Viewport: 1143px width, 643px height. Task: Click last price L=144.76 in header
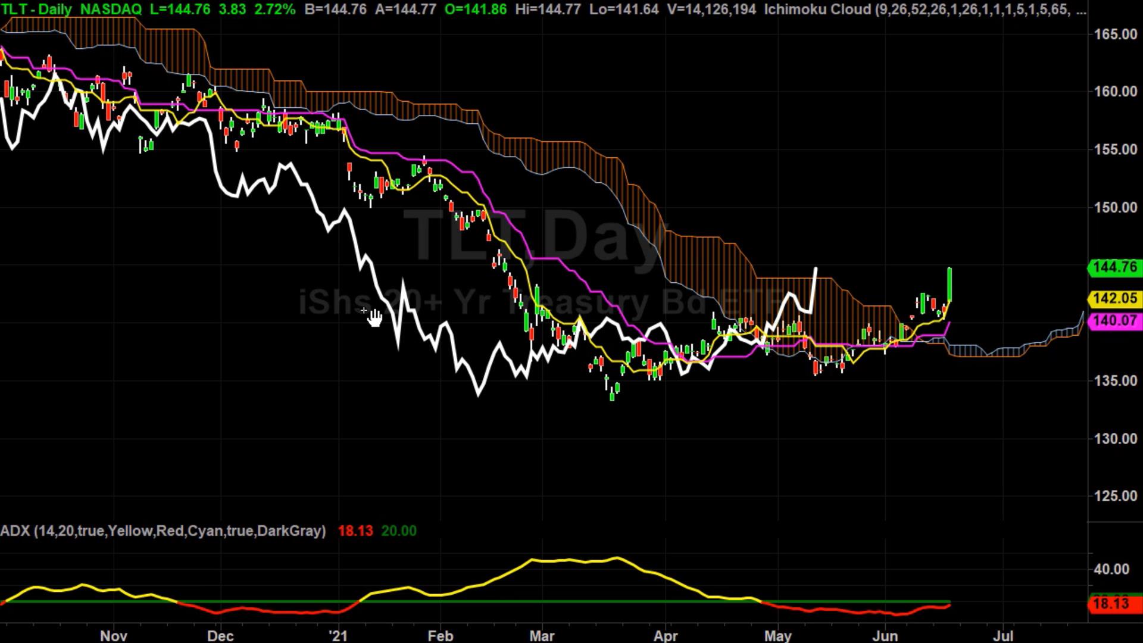coord(180,10)
